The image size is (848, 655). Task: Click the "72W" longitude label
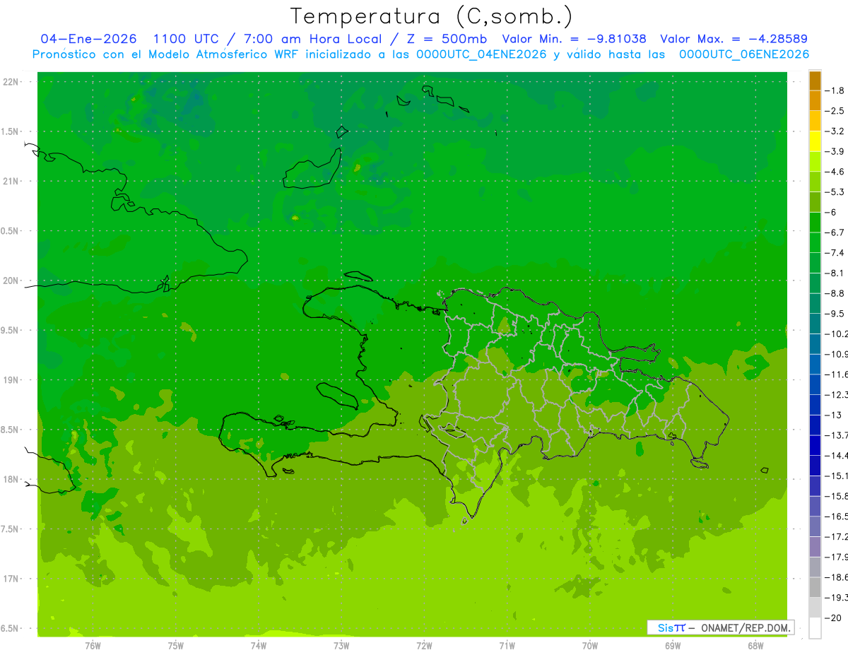(424, 645)
